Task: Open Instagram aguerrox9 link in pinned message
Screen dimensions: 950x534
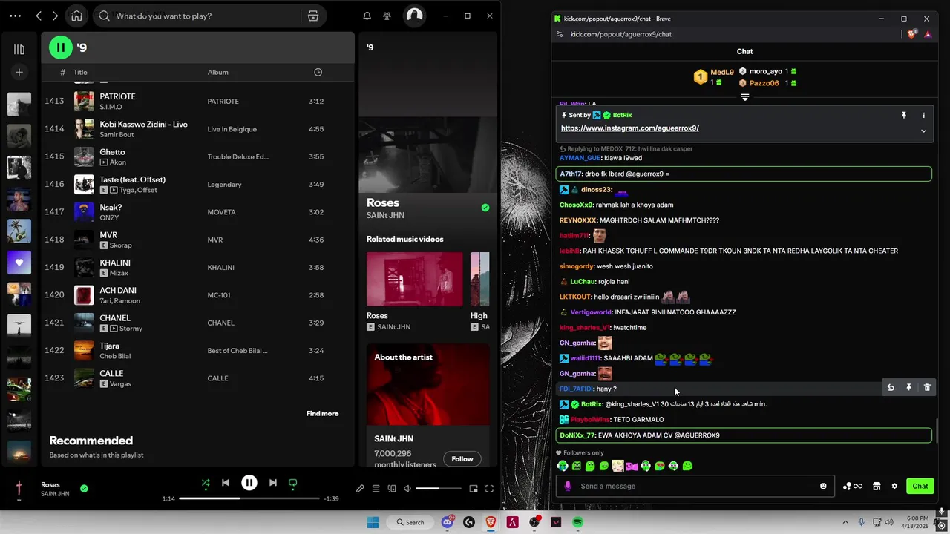Action: [630, 128]
